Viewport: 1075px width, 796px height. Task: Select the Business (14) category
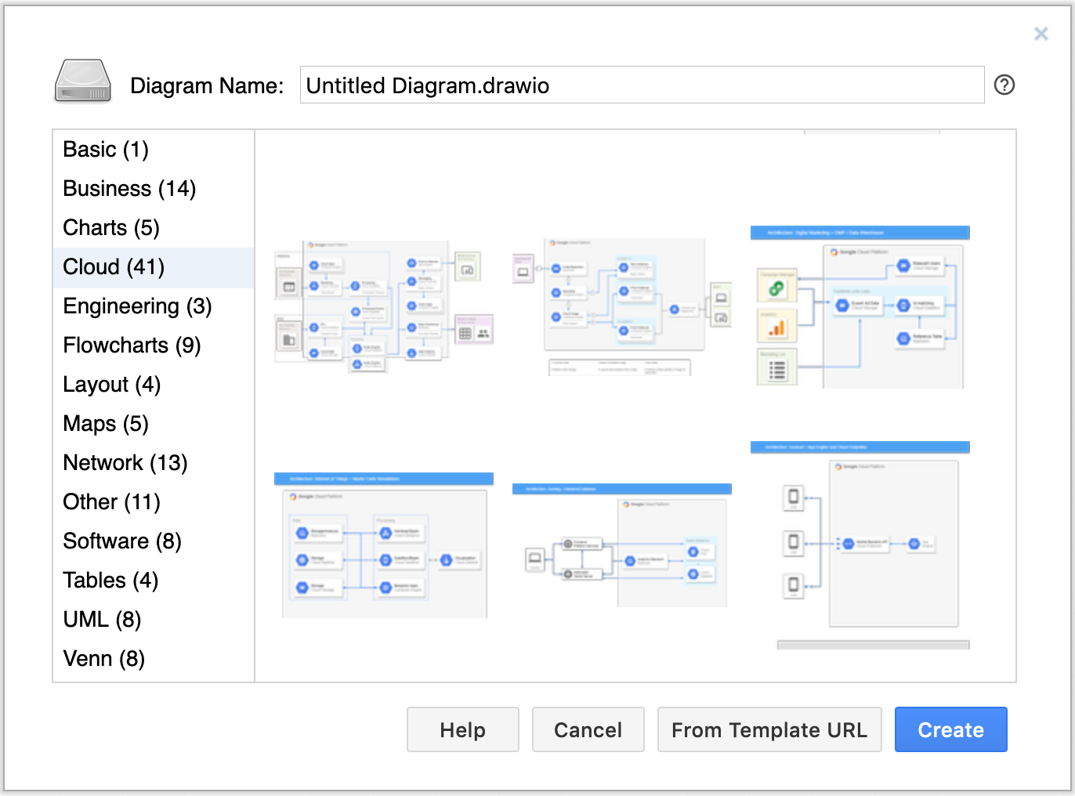point(154,189)
